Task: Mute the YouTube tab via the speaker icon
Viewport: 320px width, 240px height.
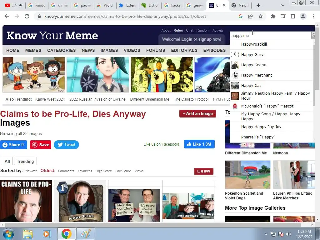Action: [21, 5]
